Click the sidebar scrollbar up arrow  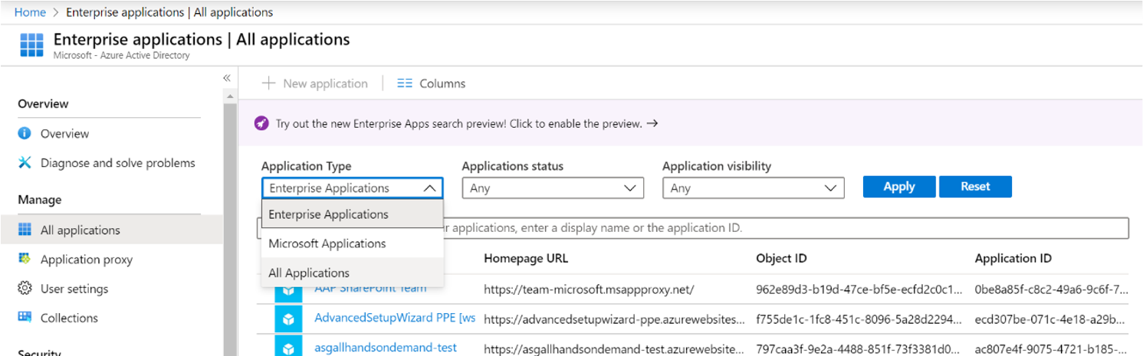230,96
